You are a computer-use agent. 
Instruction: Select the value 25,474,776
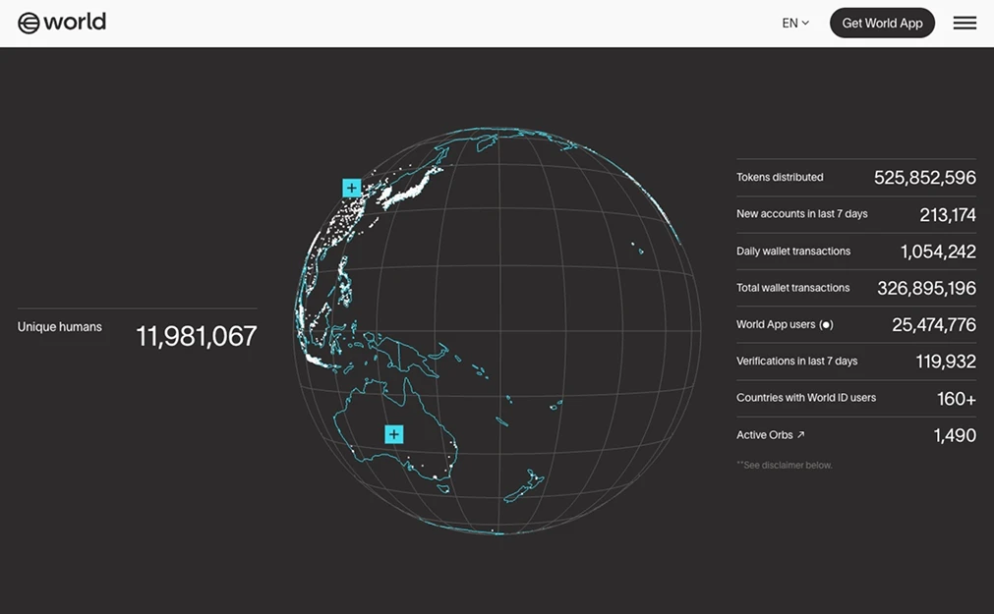[x=934, y=325]
